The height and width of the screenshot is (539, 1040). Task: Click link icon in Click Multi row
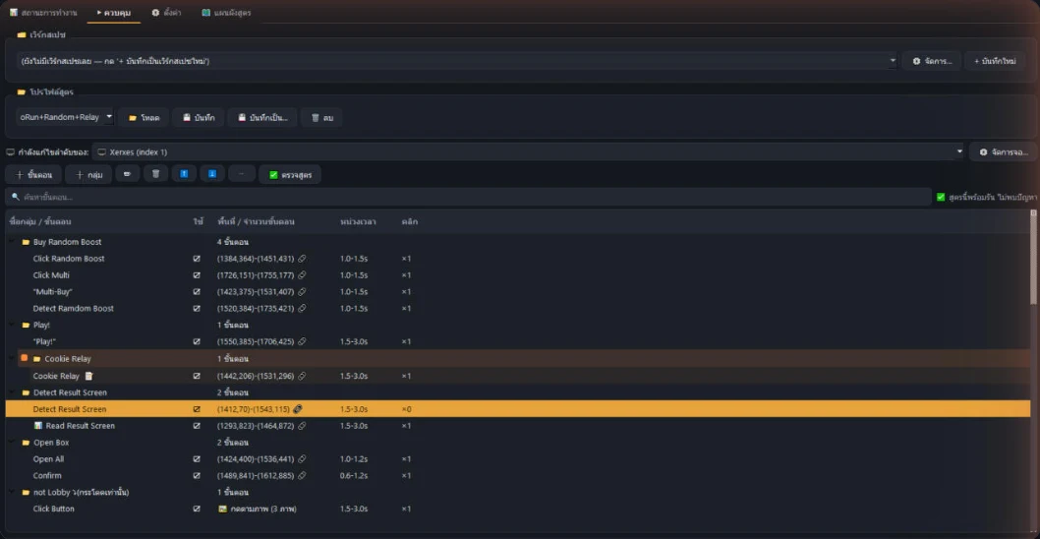(302, 274)
